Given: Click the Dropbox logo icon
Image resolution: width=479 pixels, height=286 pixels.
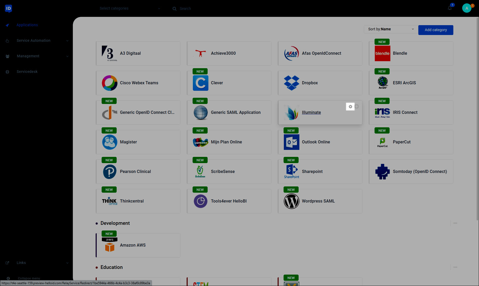Looking at the screenshot, I should coord(292,83).
